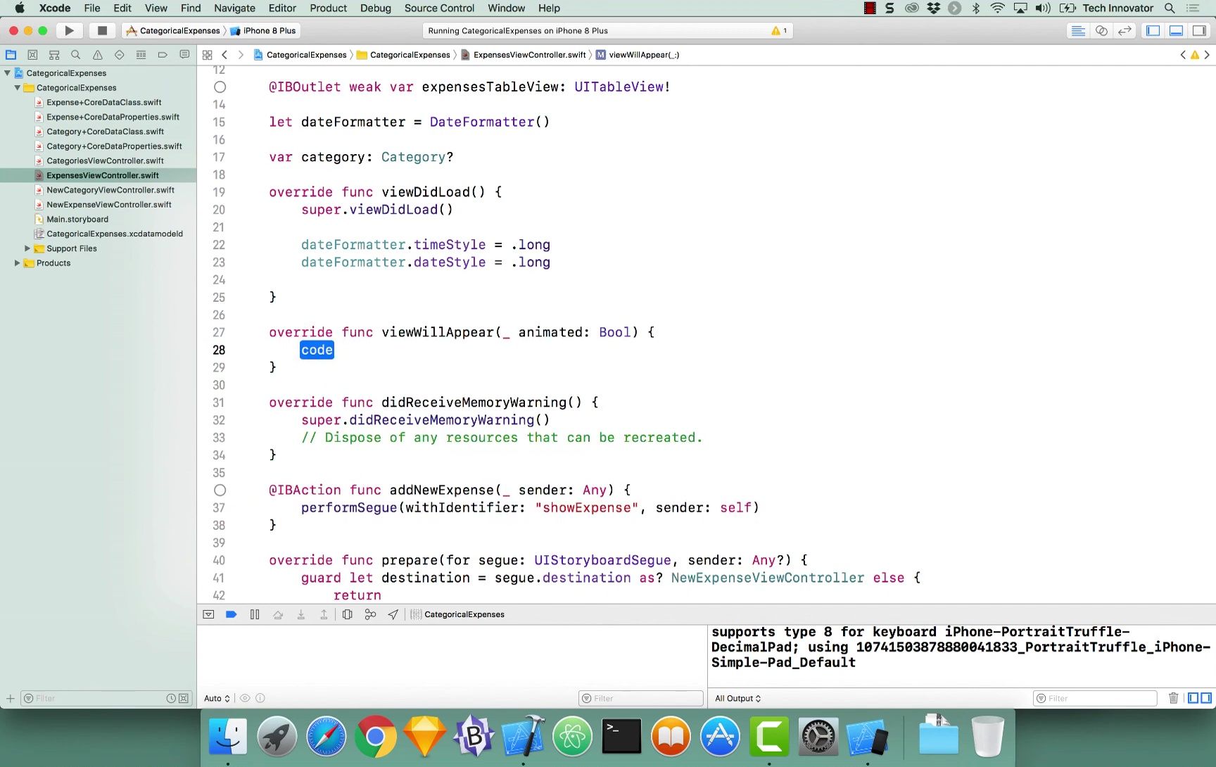
Task: Open the Project navigator tab
Action: pyautogui.click(x=11, y=55)
